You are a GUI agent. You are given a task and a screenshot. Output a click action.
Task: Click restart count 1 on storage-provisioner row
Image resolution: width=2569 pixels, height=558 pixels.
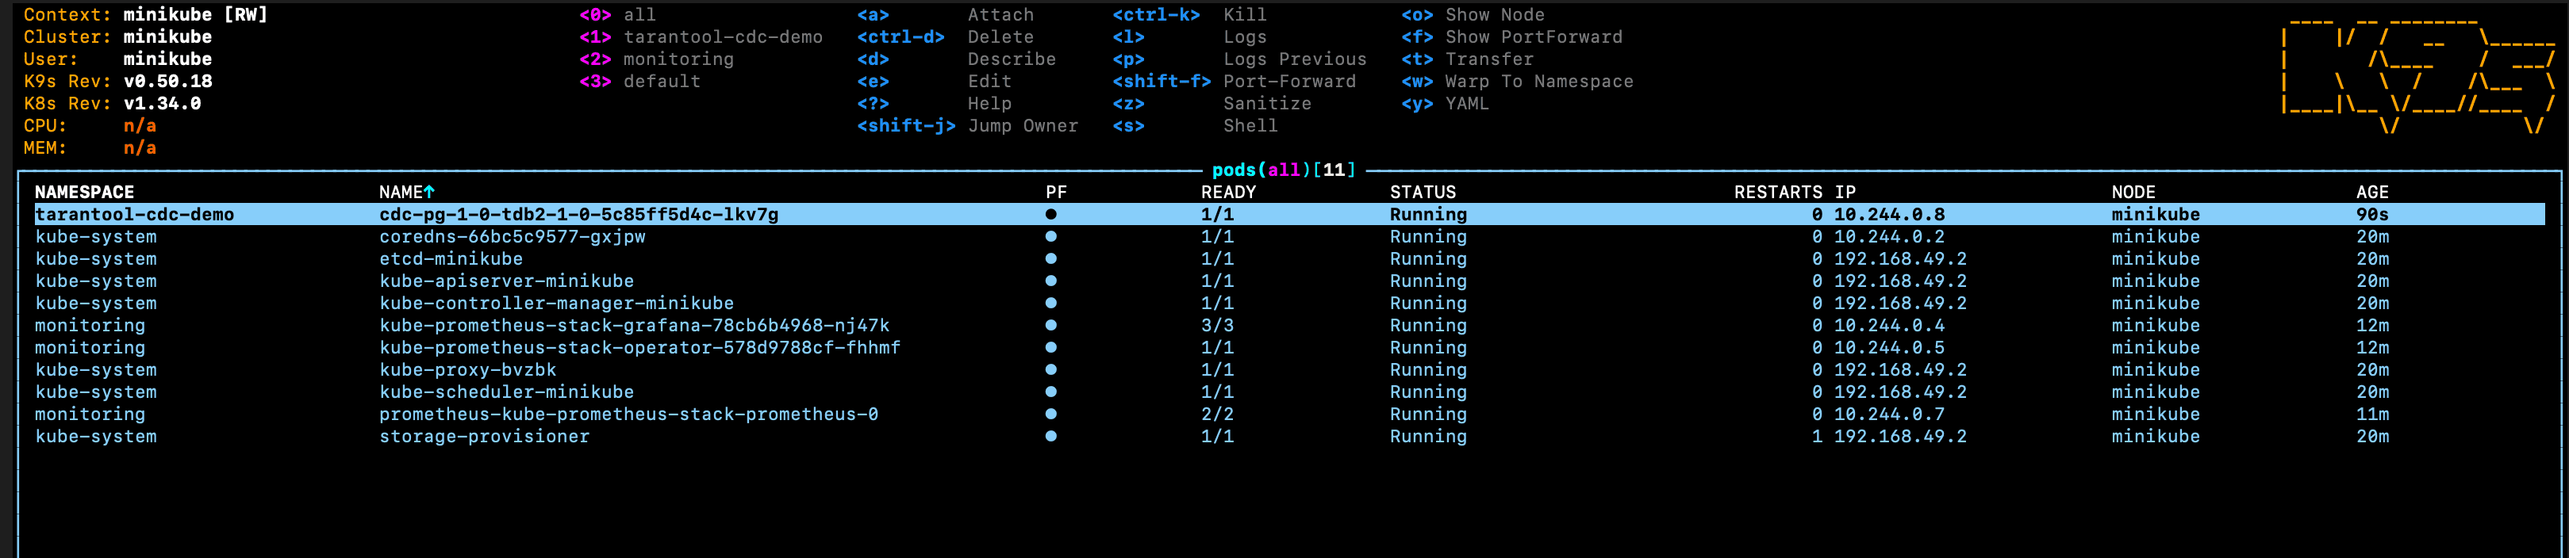click(1816, 437)
